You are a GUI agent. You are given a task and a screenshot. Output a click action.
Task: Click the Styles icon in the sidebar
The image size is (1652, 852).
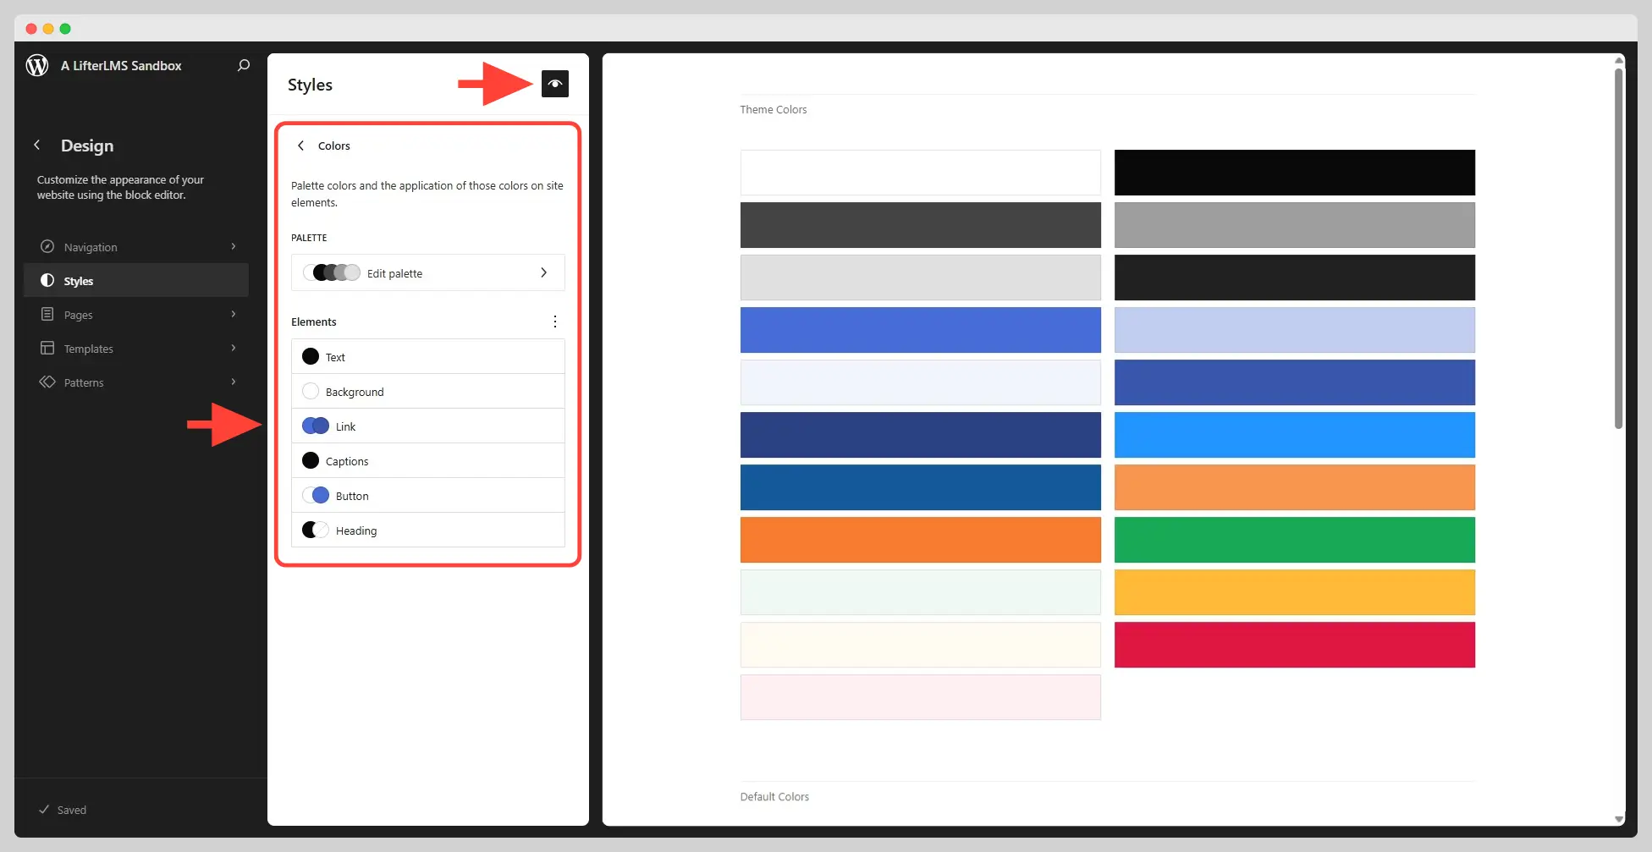point(47,280)
